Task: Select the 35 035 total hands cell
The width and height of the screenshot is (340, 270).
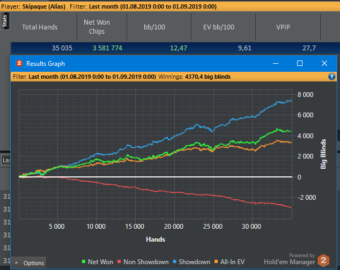Action: tap(62, 48)
